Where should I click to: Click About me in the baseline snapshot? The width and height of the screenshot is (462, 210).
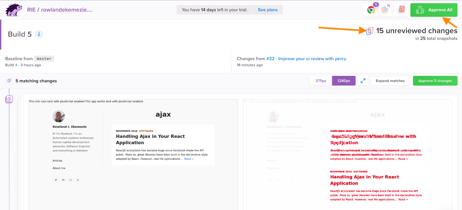pos(59,168)
